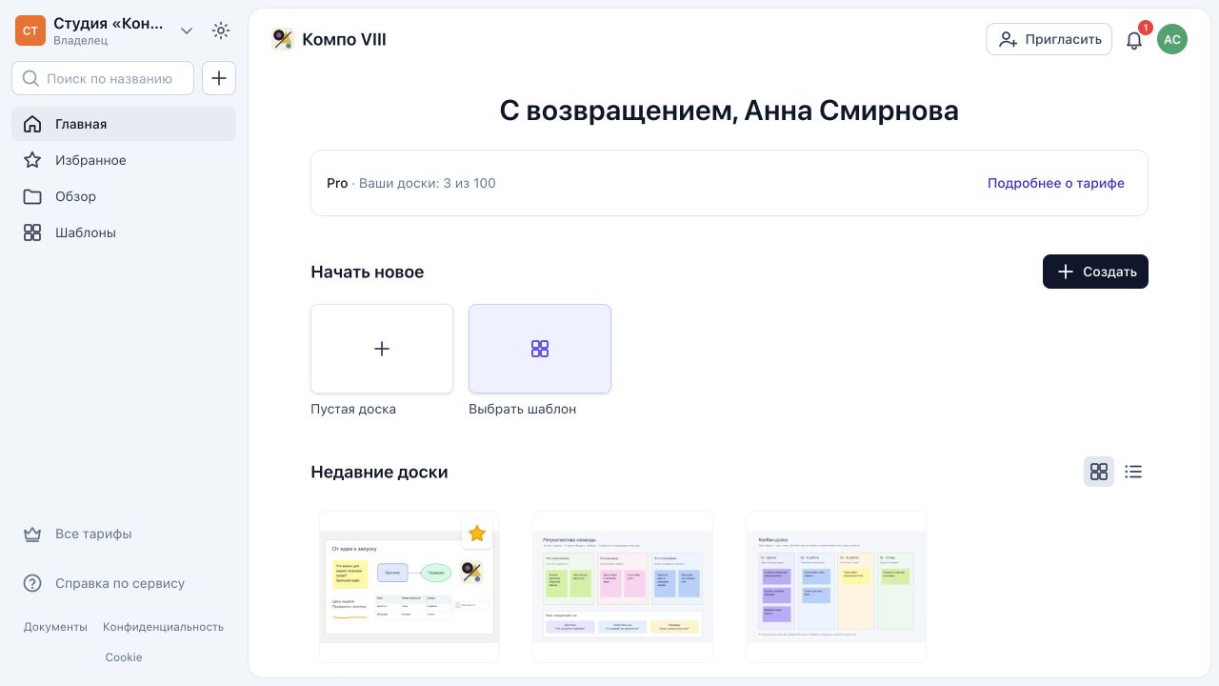
Task: Open Все тарифы pricing page
Action: coord(124,534)
